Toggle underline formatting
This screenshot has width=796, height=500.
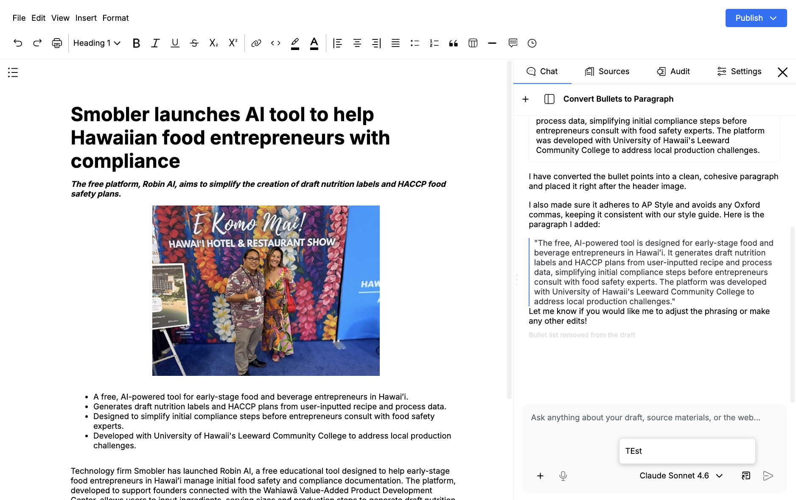coord(175,43)
